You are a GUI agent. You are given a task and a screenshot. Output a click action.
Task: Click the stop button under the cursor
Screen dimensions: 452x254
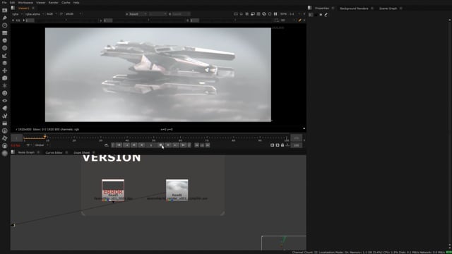161,145
